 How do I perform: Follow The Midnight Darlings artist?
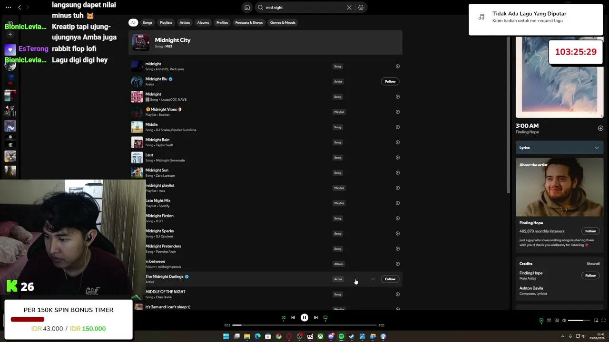click(390, 279)
